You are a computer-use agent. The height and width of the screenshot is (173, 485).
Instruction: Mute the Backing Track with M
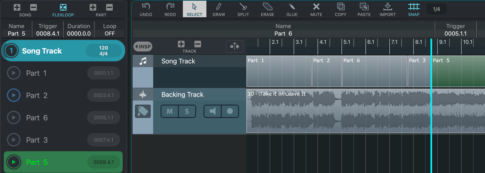(x=170, y=111)
